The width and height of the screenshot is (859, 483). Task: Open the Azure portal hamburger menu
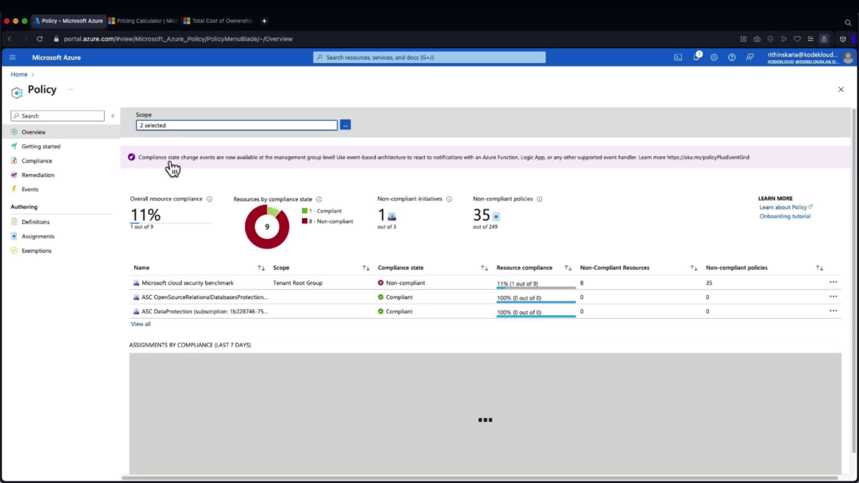tap(13, 57)
